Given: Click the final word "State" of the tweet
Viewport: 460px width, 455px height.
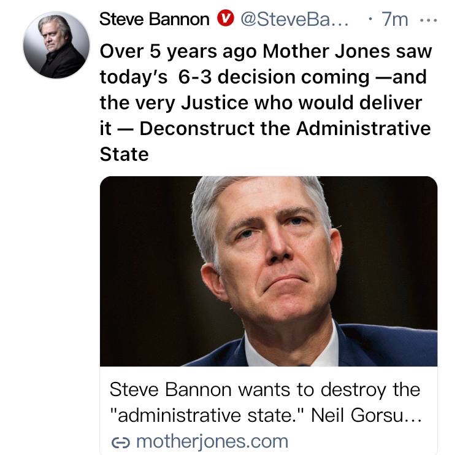Looking at the screenshot, I should (124, 155).
